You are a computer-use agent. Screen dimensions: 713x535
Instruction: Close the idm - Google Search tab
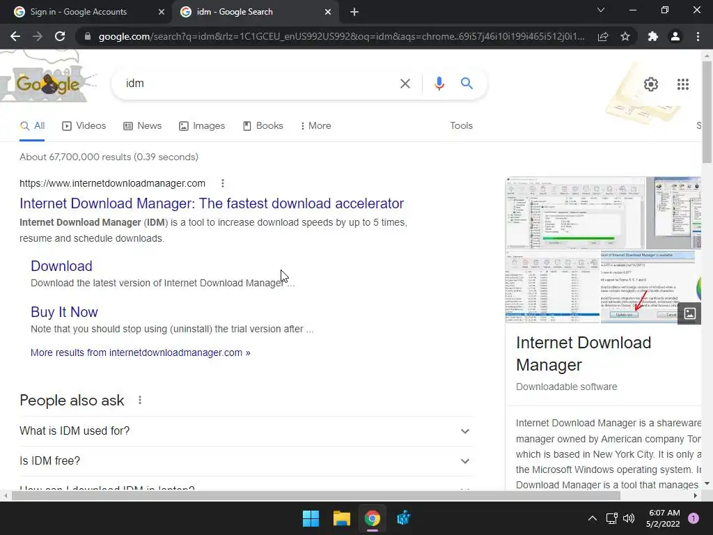[328, 12]
